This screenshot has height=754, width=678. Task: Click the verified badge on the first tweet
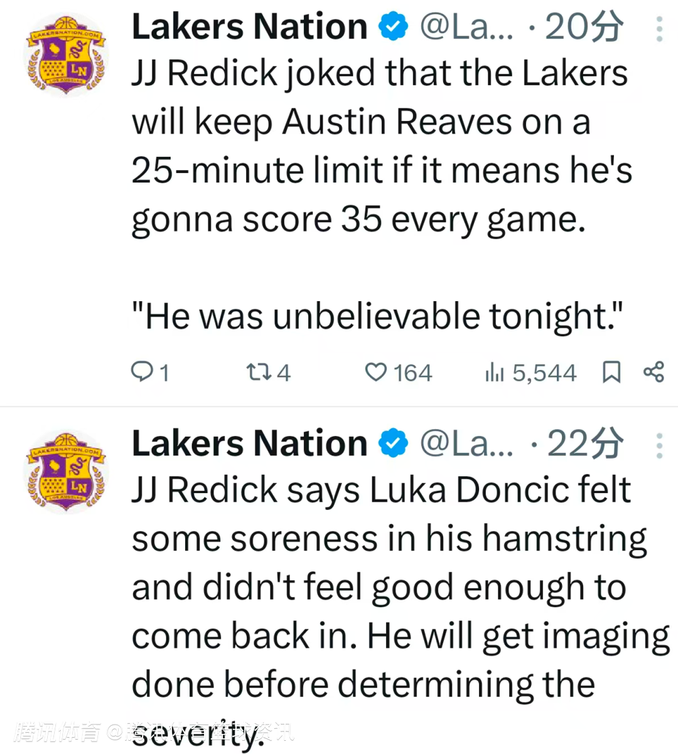(x=394, y=27)
